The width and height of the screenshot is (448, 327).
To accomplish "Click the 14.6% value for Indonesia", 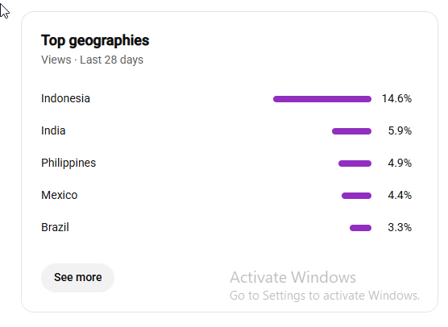I will (397, 99).
